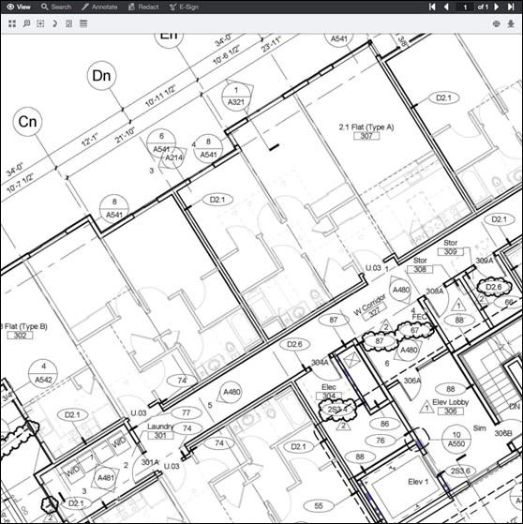Viewport: 523px width, 524px height.
Task: Rotate the document page
Action: (54, 23)
